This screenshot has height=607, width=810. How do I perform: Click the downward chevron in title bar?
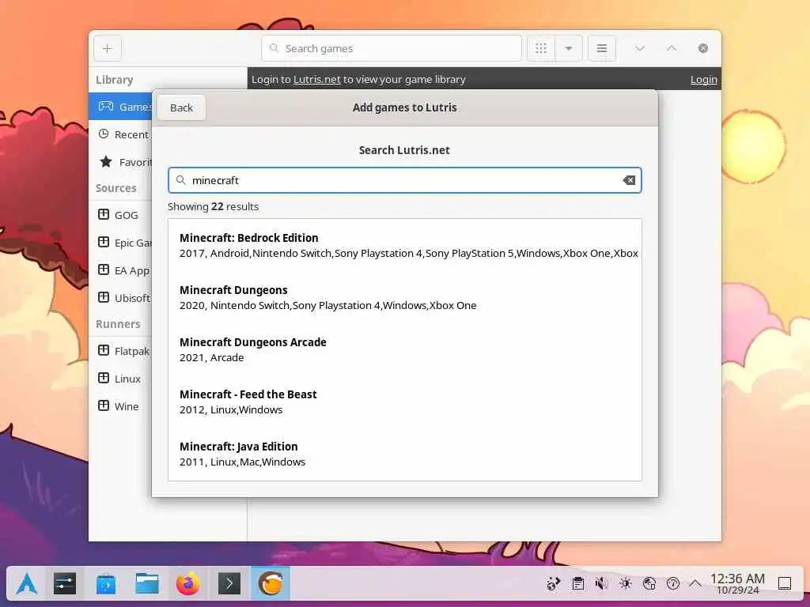[639, 48]
